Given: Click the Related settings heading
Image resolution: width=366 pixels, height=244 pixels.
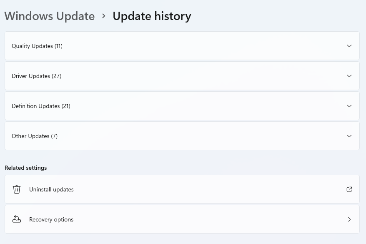Looking at the screenshot, I should (x=26, y=168).
